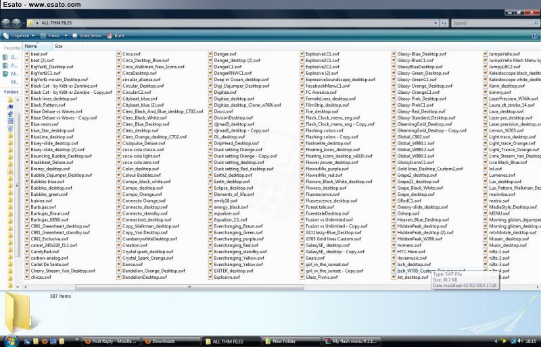Image resolution: width=541 pixels, height=347 pixels.
Task: Select Explosive.swf file in the list
Action: point(227,277)
